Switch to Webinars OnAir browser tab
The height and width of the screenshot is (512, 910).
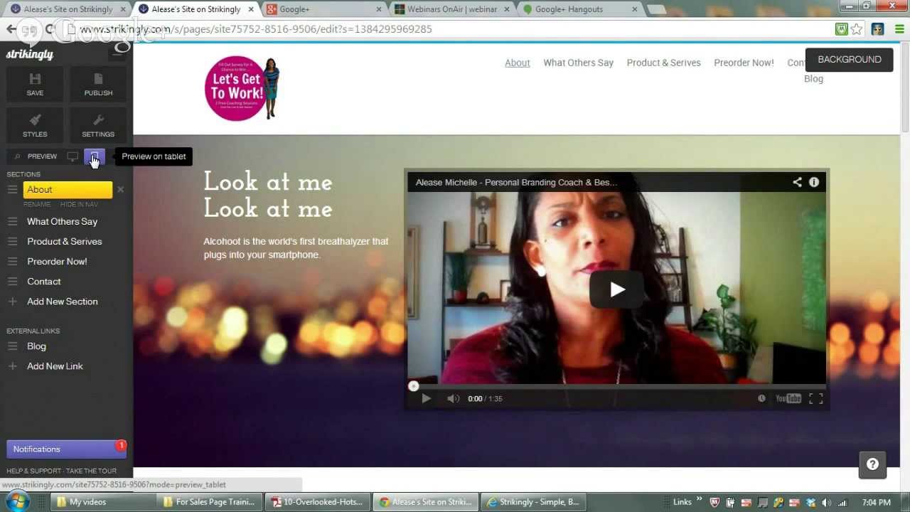tap(451, 9)
